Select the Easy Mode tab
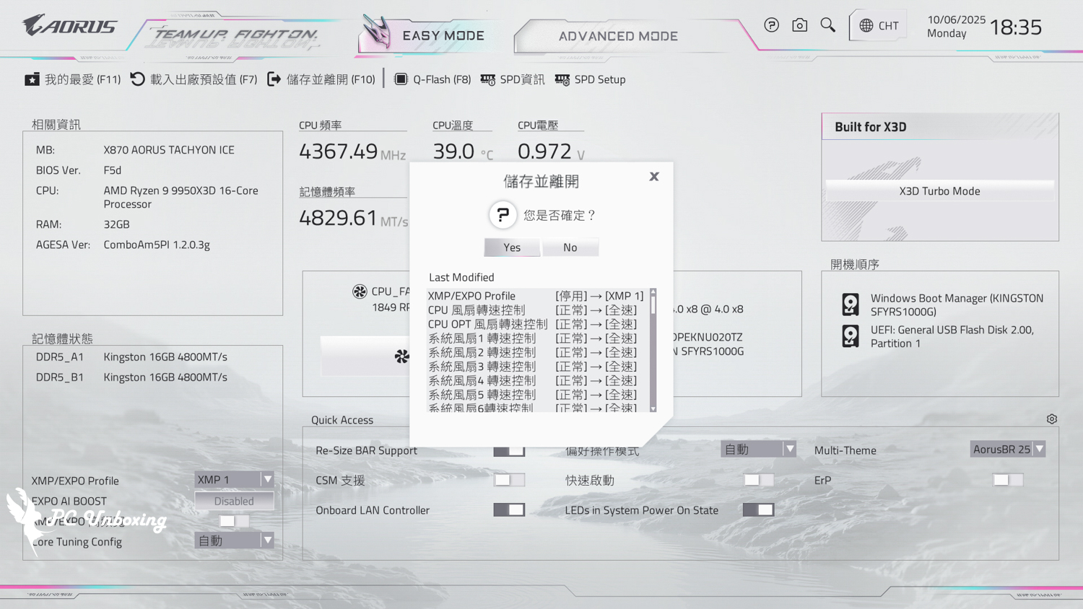Screen dimensions: 1083x609 click(442, 36)
